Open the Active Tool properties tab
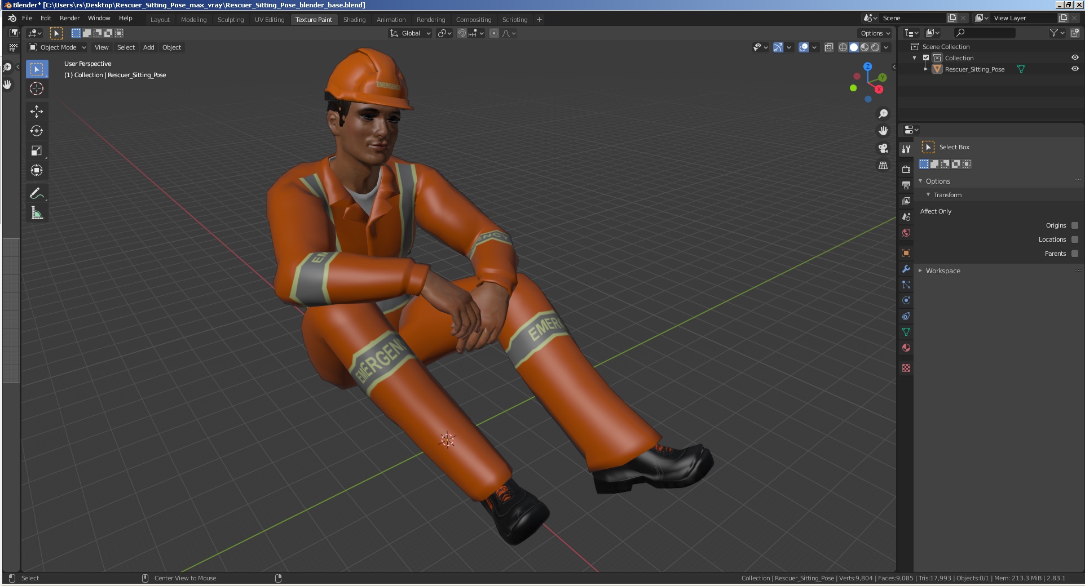This screenshot has width=1085, height=586. coord(906,149)
